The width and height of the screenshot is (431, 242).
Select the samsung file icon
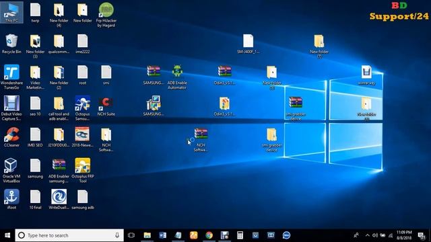coord(35,169)
